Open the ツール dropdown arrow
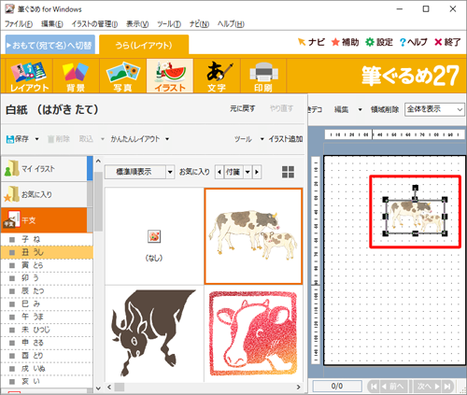467x395 pixels. (262, 139)
